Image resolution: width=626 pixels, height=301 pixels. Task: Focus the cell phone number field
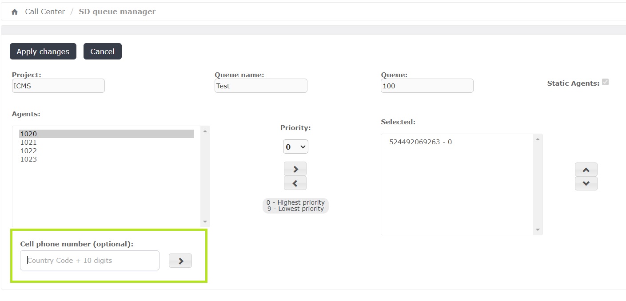coord(90,261)
